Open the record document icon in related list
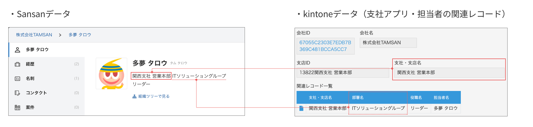The width and height of the screenshot is (533, 127). coord(301,108)
